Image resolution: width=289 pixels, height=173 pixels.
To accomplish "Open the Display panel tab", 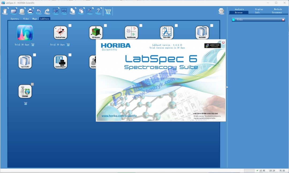I will pyautogui.click(x=259, y=9).
